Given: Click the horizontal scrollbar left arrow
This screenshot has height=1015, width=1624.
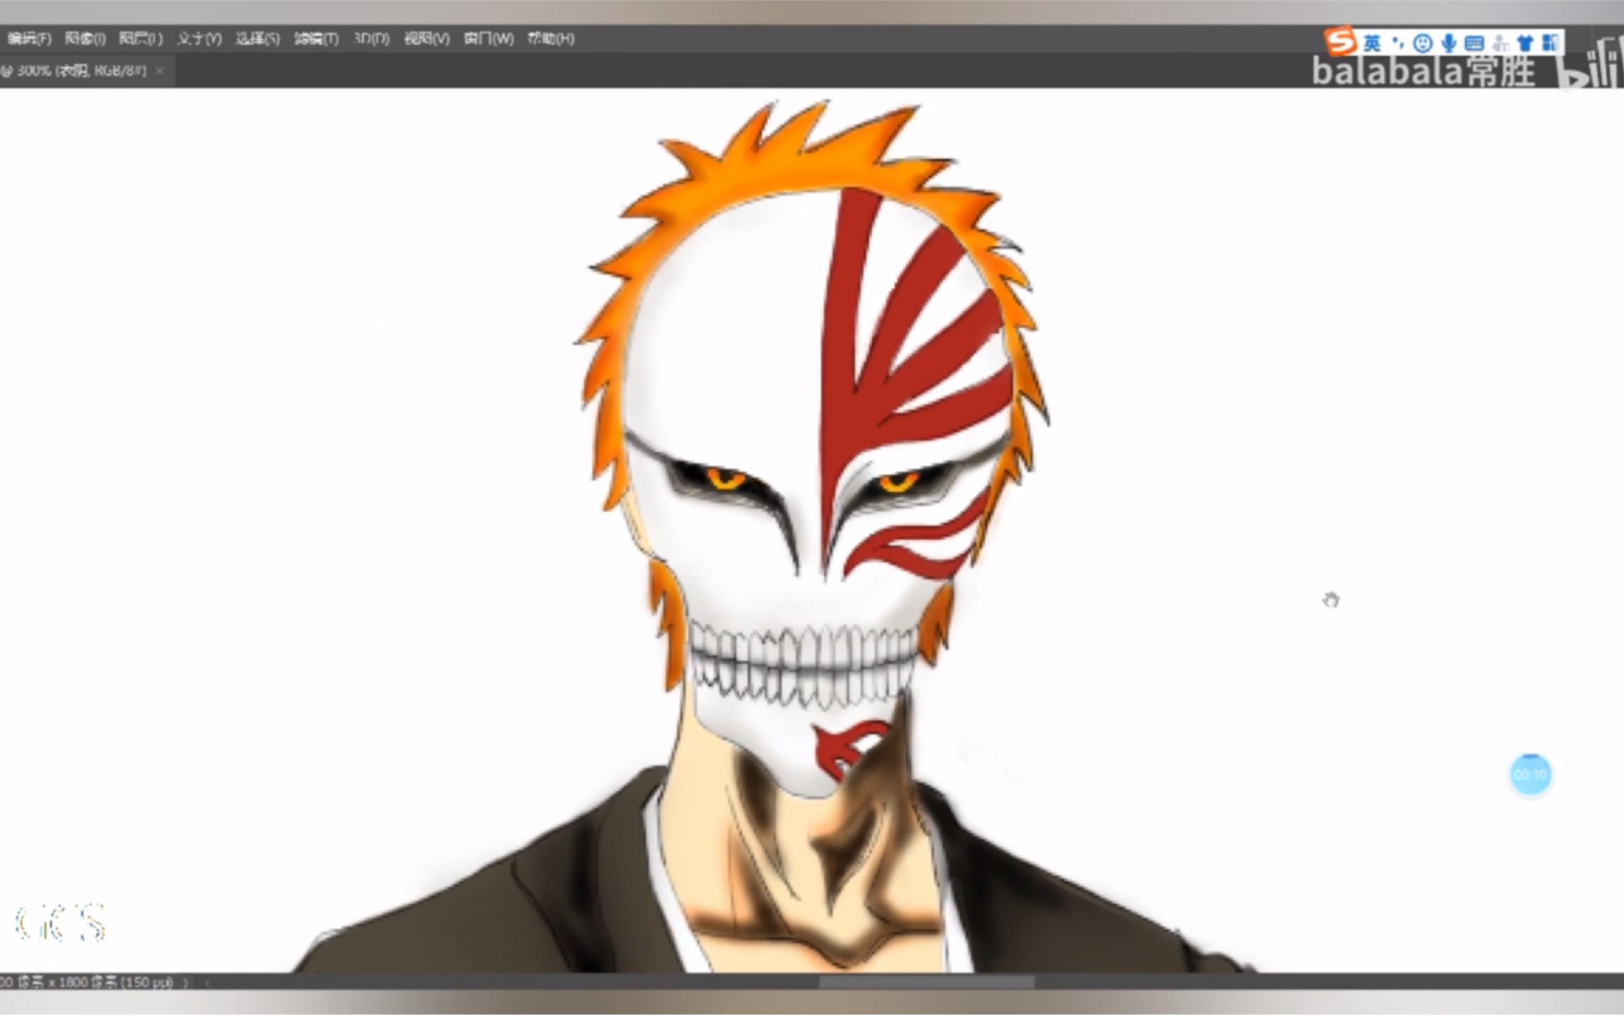Looking at the screenshot, I should pos(207,982).
